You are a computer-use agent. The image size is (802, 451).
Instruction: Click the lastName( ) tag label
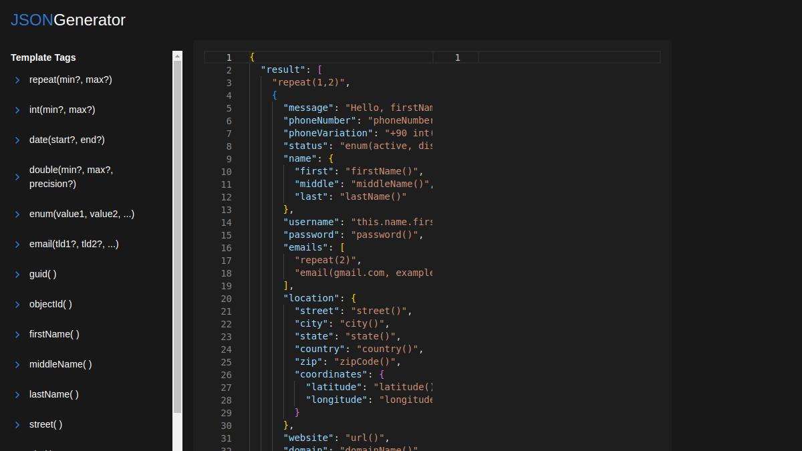point(54,394)
